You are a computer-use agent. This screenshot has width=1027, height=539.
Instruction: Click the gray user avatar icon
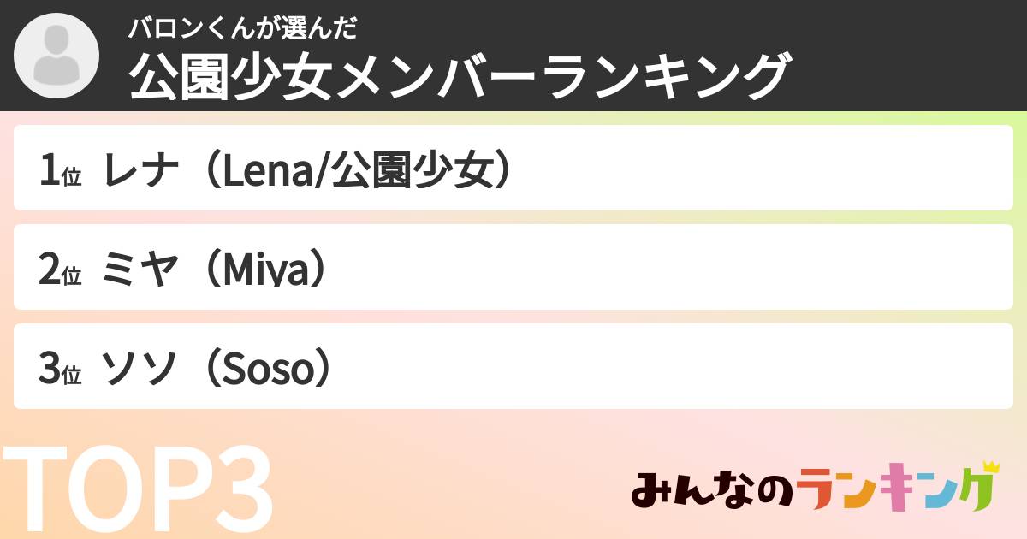(x=56, y=56)
